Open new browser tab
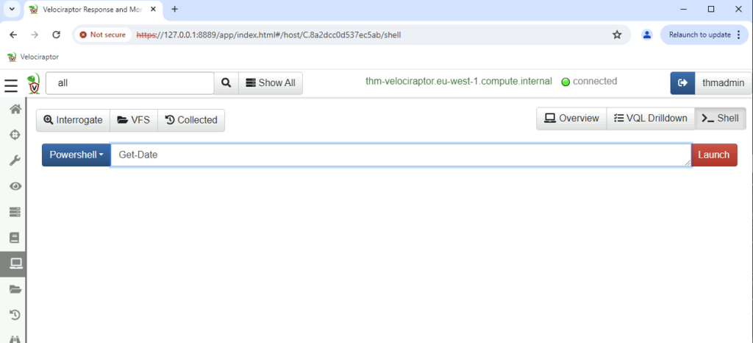Screen dimensions: 753x343 point(175,9)
